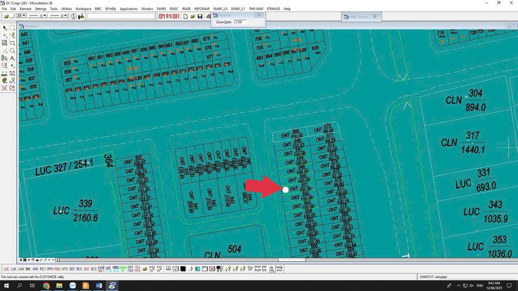Screen dimensions: 518x291
Task: Open the ETMAGIS menu
Action: pos(273,8)
